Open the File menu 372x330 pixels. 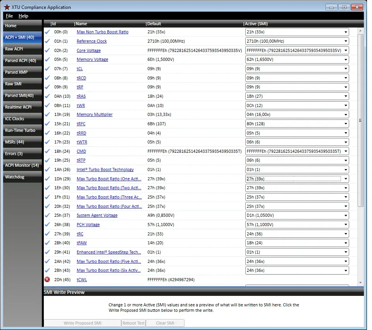pos(9,16)
